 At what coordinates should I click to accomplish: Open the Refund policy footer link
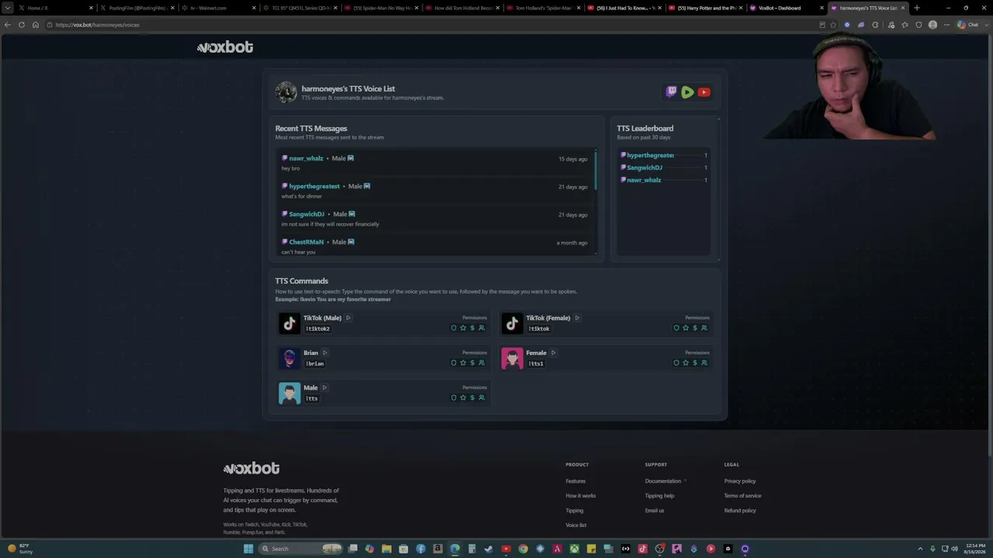[x=740, y=511]
